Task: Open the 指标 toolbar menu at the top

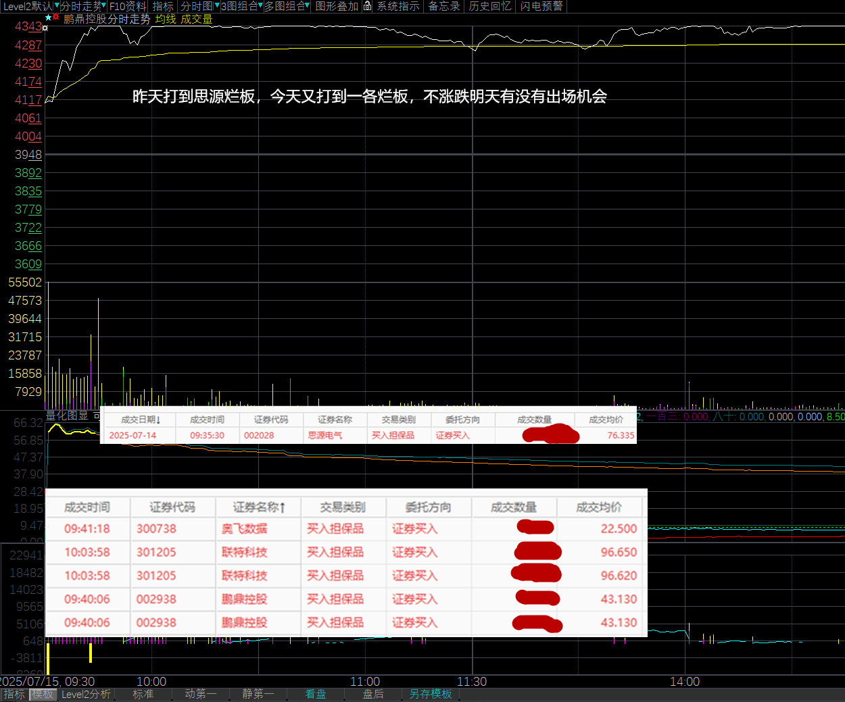Action: point(163,6)
